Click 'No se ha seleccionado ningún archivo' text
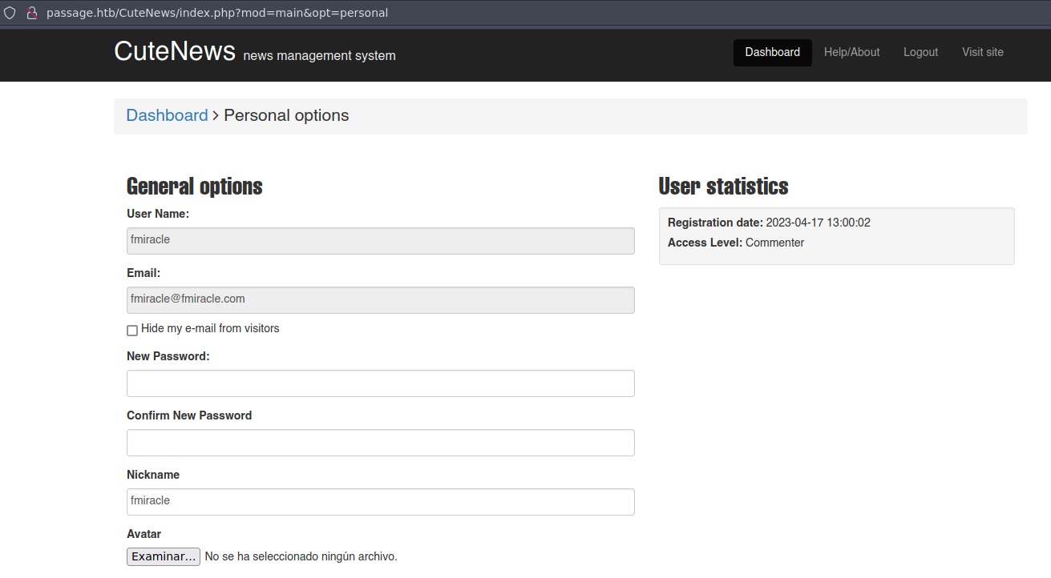1051x578 pixels. (x=301, y=556)
